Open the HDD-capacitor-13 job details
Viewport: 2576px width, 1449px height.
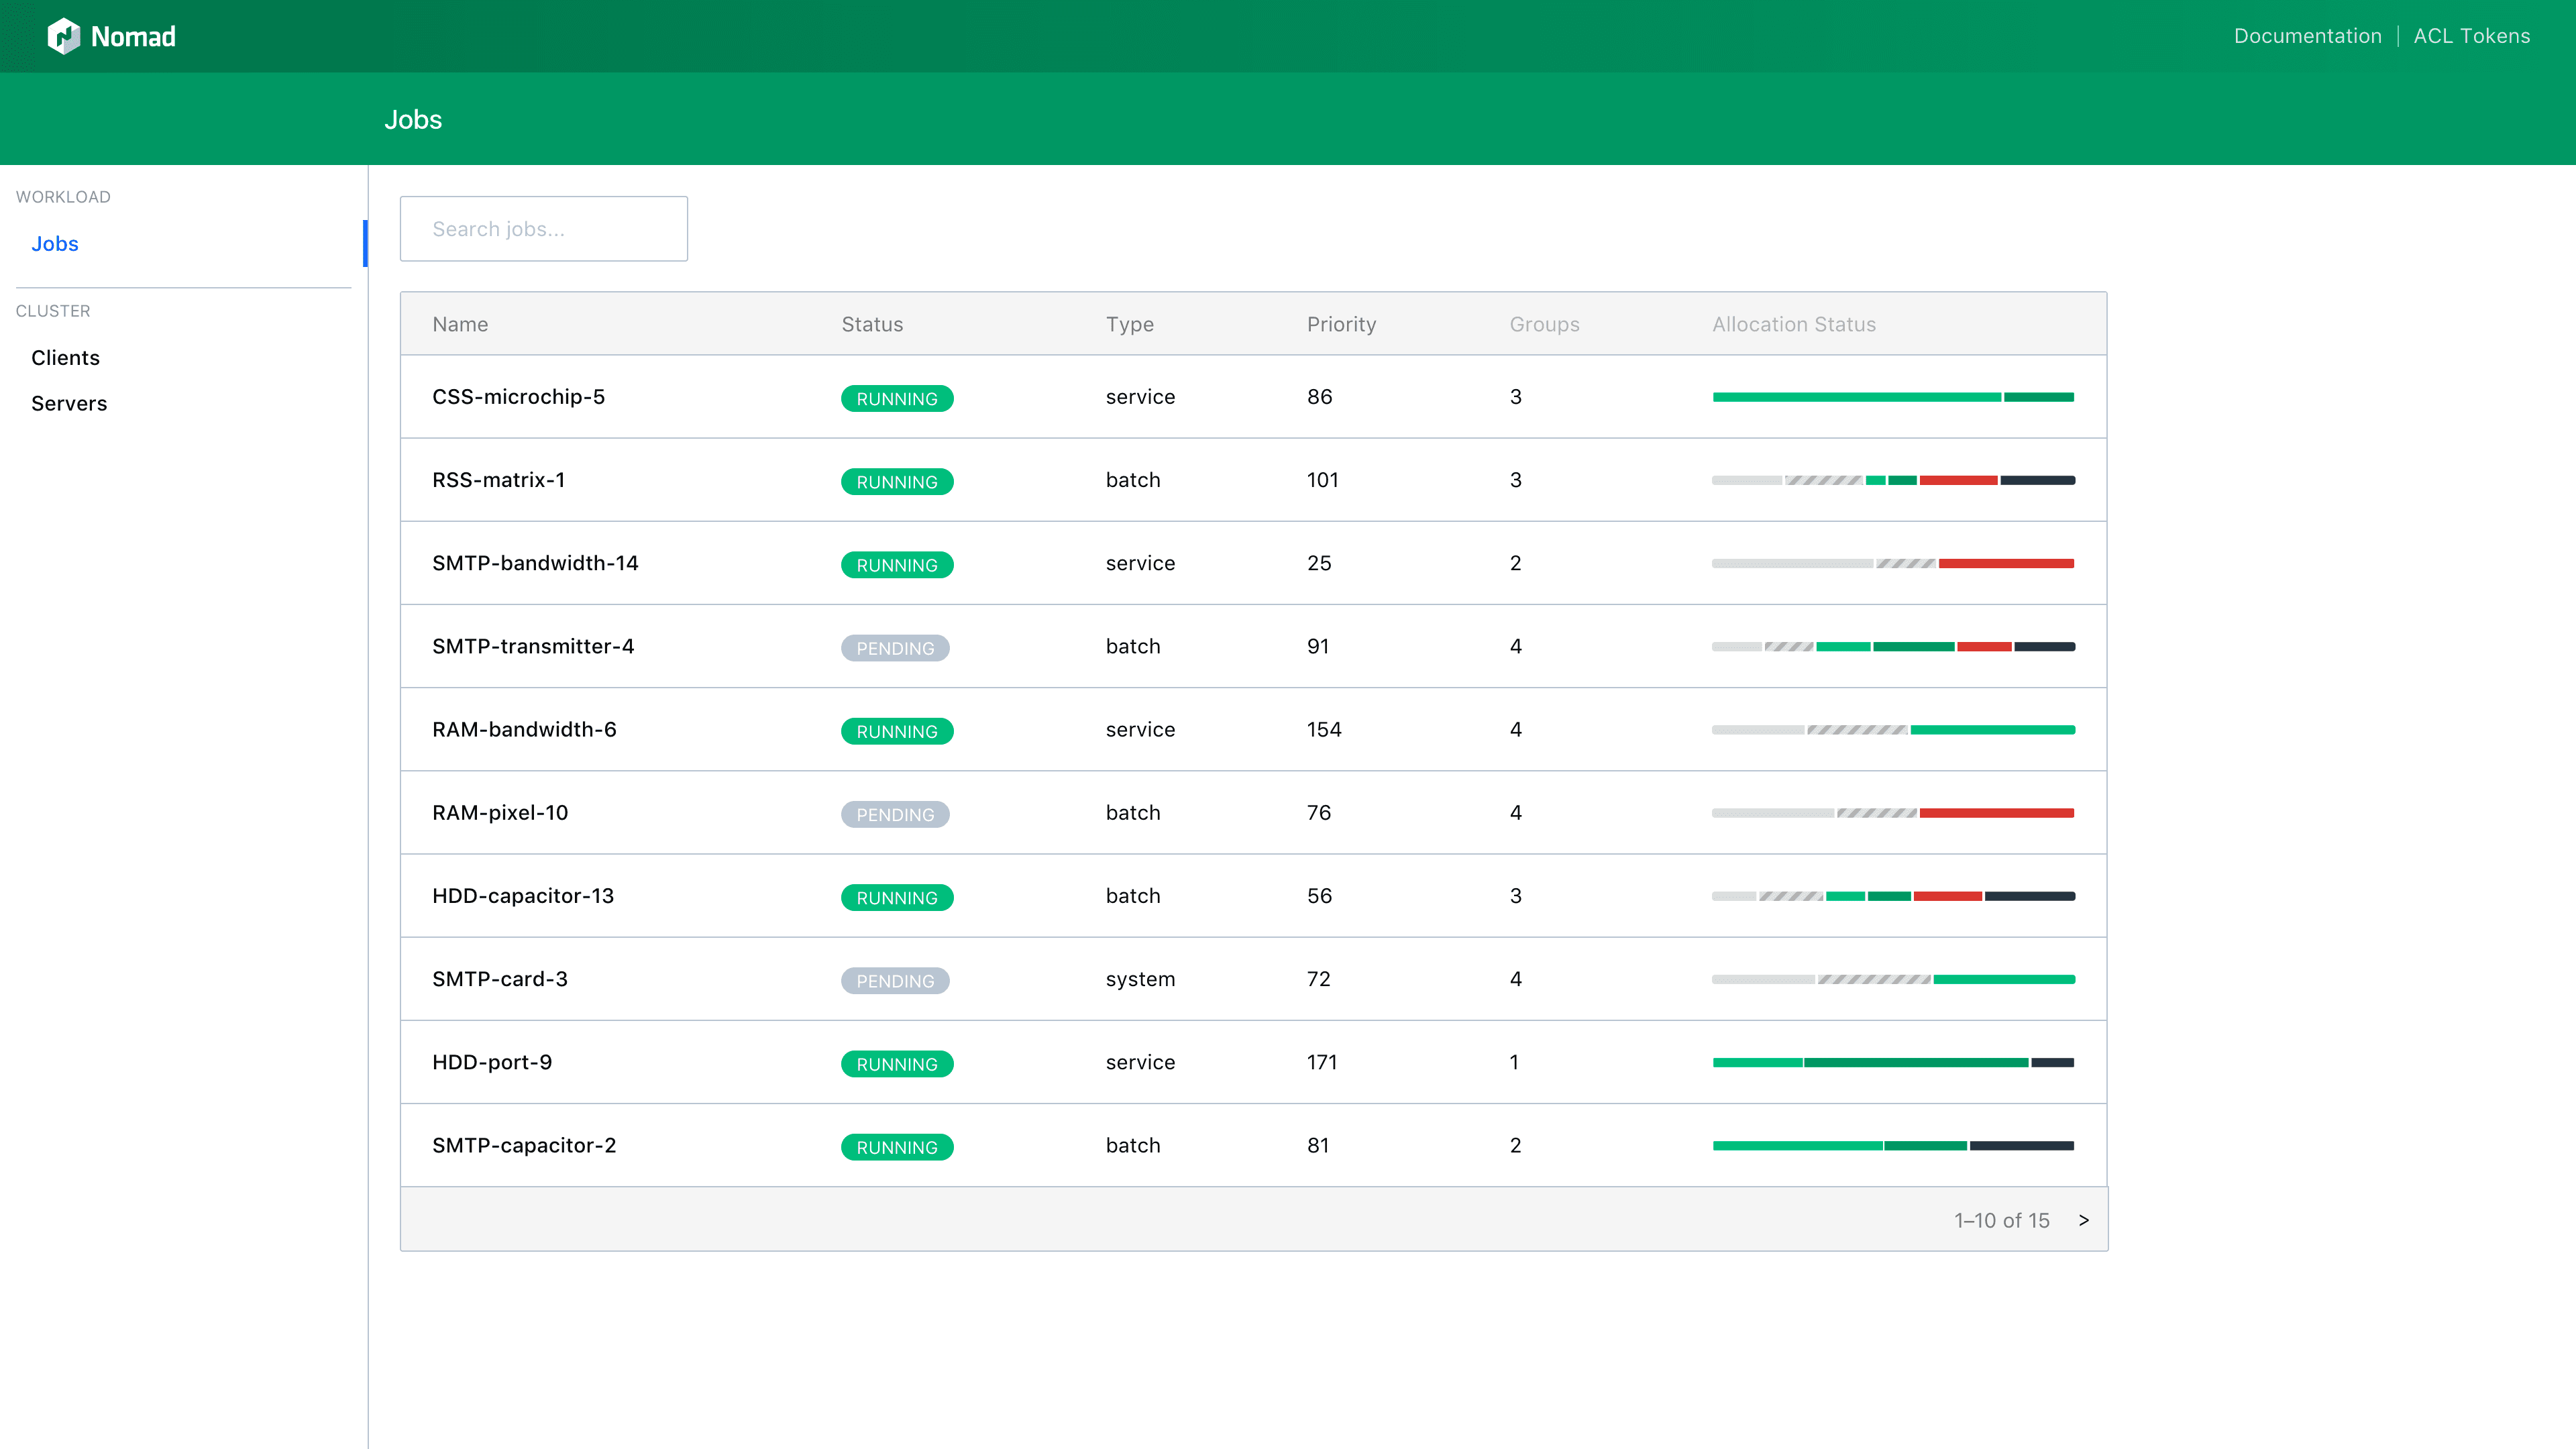coord(523,896)
